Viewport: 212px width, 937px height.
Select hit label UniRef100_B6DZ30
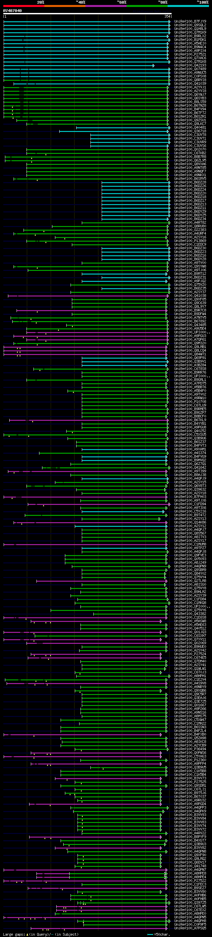pos(190,248)
